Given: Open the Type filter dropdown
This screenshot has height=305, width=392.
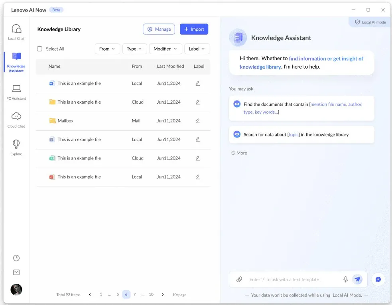Looking at the screenshot, I should [x=134, y=49].
